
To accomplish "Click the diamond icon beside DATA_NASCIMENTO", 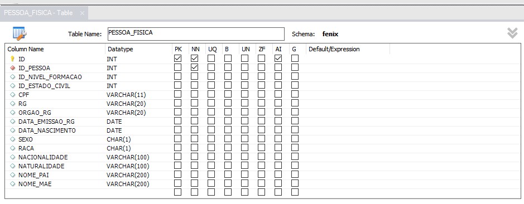I will pos(13,130).
